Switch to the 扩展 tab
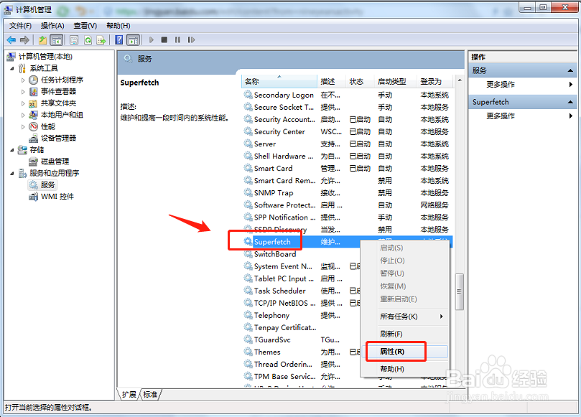 coord(129,395)
